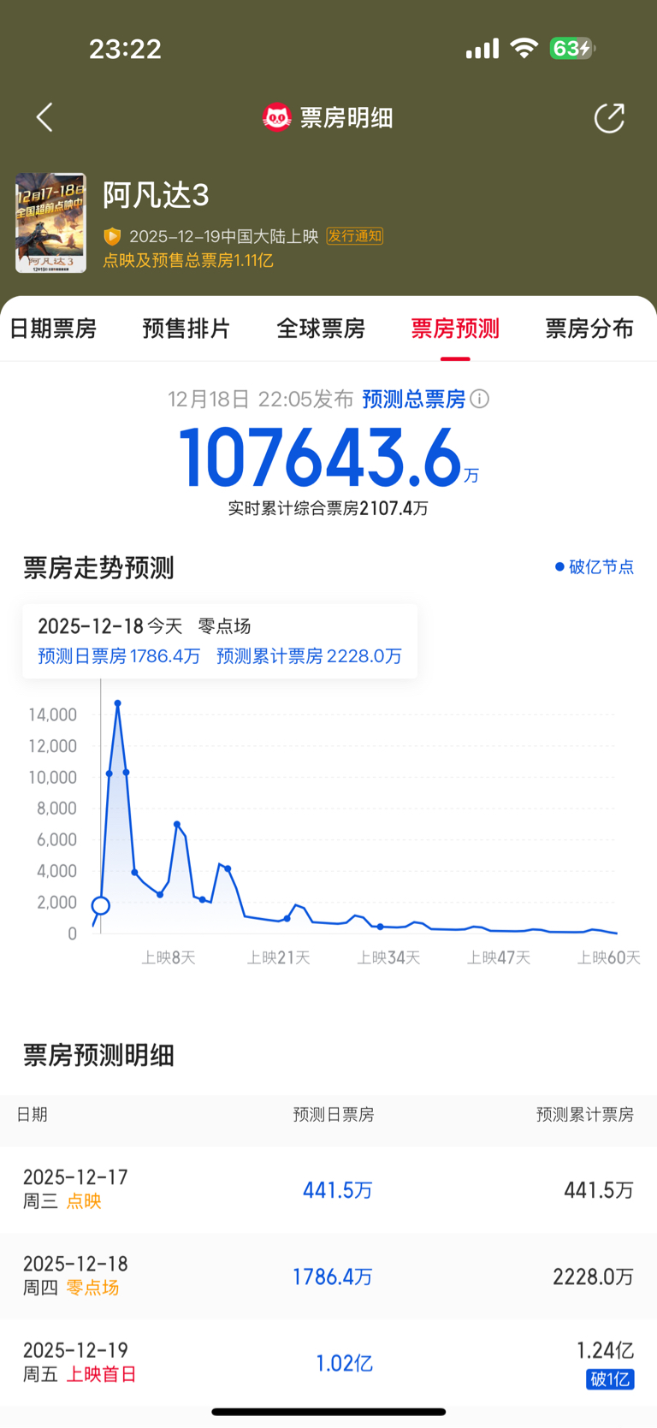Switch to the 全球票房 tab

point(321,329)
